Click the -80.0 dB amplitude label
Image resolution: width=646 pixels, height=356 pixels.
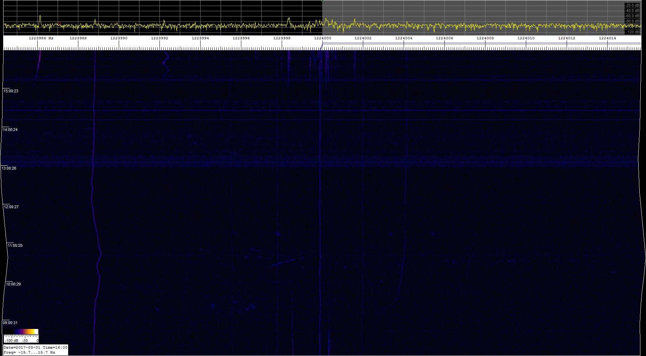[x=632, y=21]
